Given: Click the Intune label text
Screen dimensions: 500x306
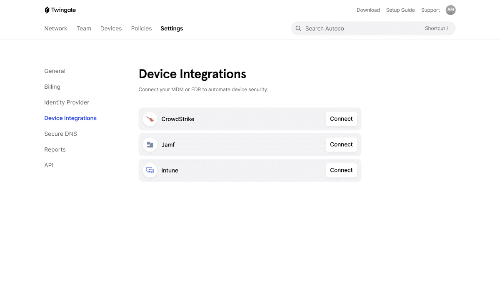Looking at the screenshot, I should [x=170, y=171].
